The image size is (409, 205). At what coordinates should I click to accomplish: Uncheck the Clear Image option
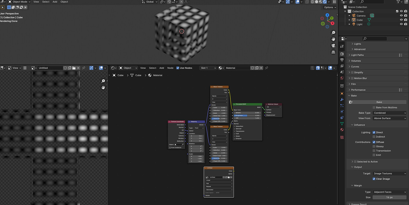[374, 179]
